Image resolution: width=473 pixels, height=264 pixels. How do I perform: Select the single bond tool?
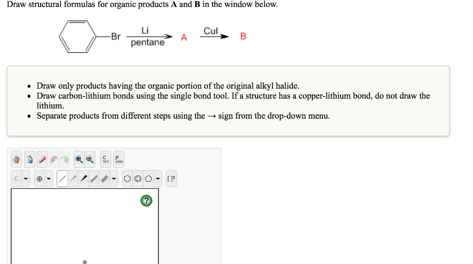[62, 179]
